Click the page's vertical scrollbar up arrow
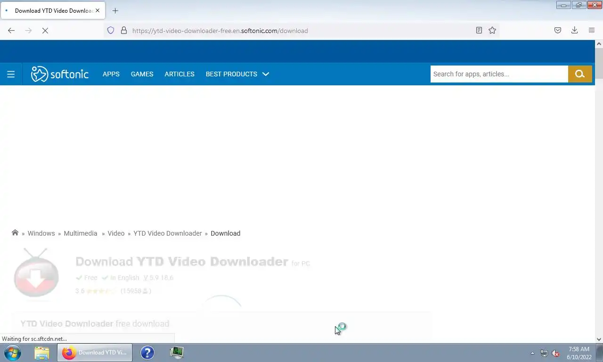603x362 pixels. (599, 44)
